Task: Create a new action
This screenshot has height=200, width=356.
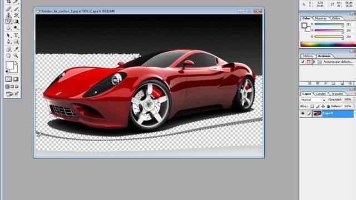Action: click(x=342, y=83)
